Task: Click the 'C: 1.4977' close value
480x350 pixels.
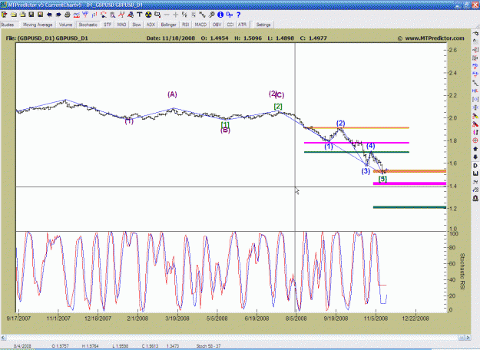Action: pyautogui.click(x=313, y=38)
